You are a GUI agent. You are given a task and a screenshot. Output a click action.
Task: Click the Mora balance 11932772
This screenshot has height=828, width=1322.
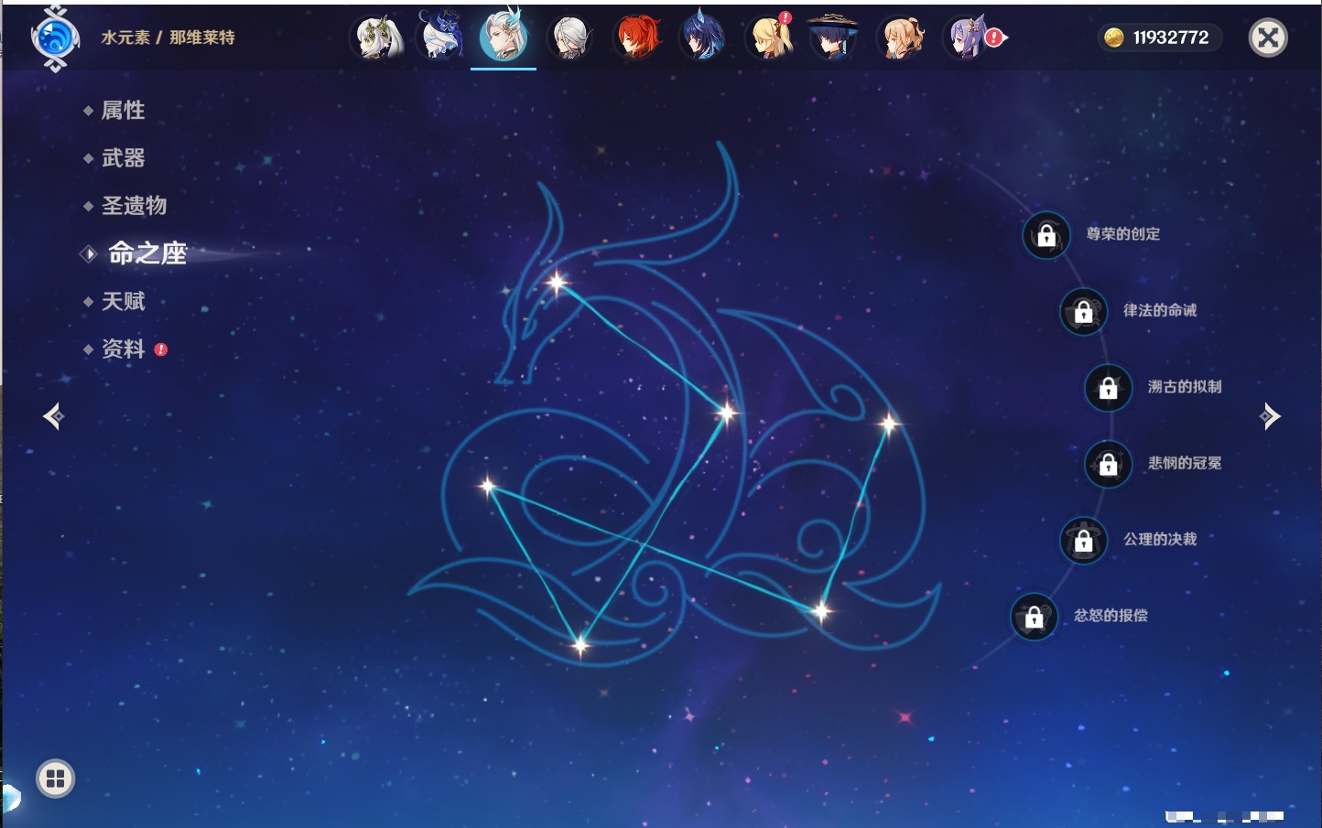click(x=1159, y=38)
